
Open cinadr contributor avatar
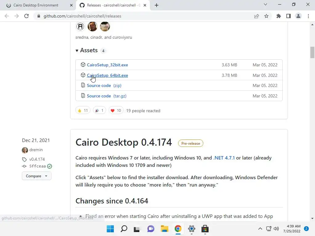click(93, 26)
